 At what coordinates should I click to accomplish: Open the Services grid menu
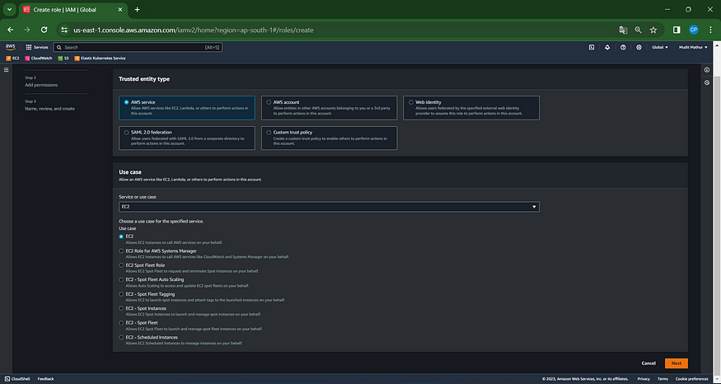(29, 47)
